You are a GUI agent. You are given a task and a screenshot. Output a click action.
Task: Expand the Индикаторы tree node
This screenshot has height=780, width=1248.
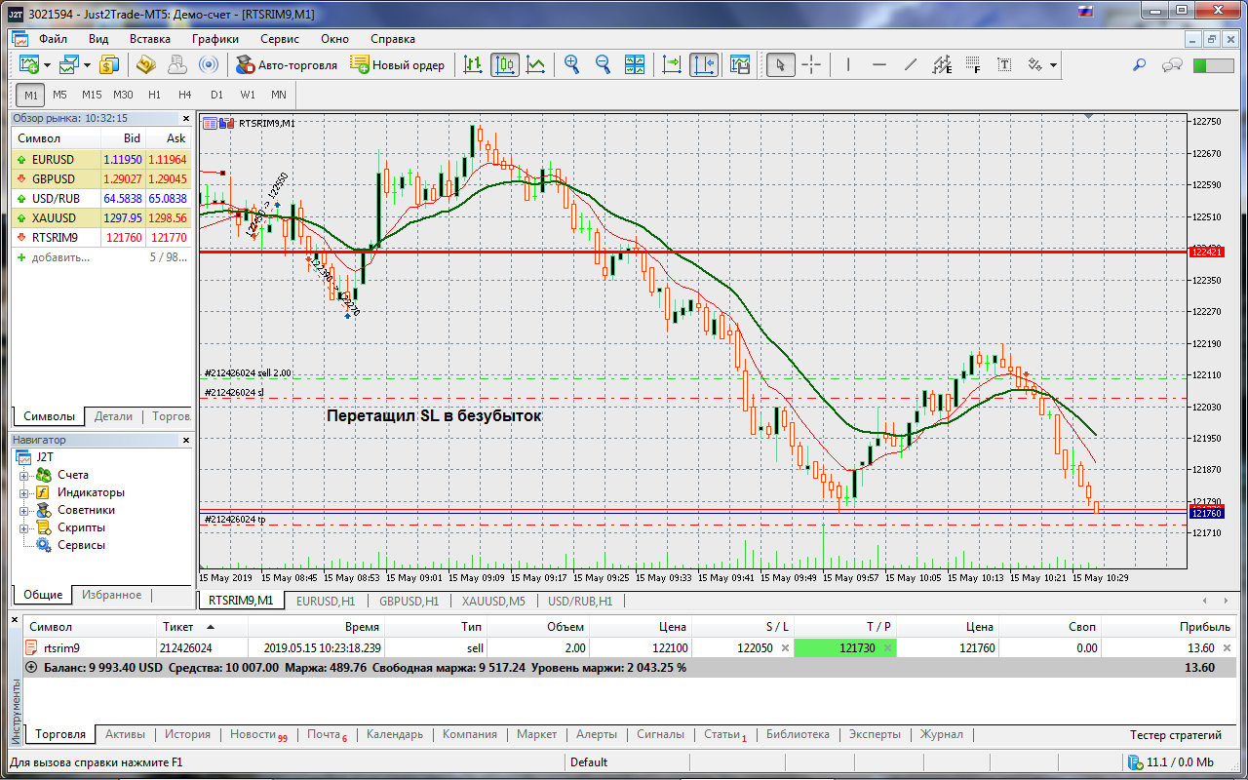(x=23, y=492)
